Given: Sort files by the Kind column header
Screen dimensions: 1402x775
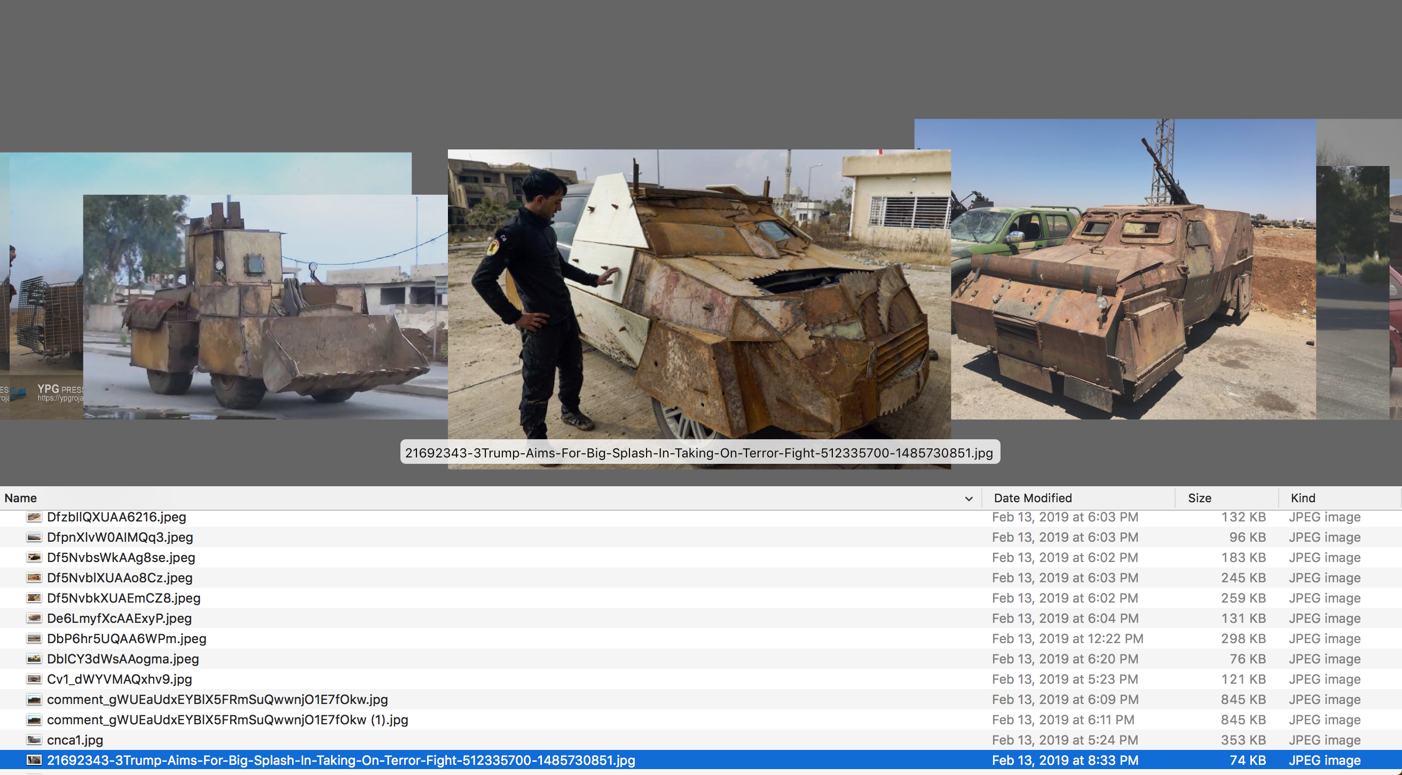Looking at the screenshot, I should coord(1302,498).
